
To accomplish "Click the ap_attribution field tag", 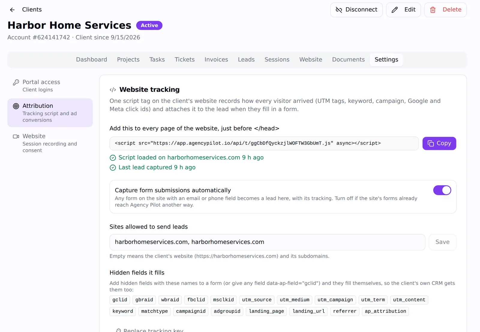I will pyautogui.click(x=385, y=311).
